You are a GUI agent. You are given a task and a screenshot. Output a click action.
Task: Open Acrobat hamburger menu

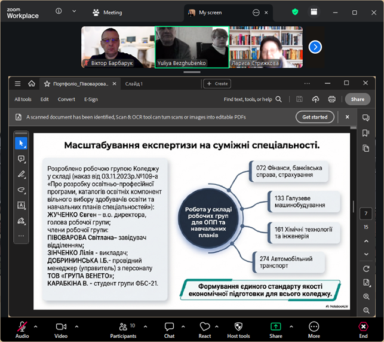(18, 84)
